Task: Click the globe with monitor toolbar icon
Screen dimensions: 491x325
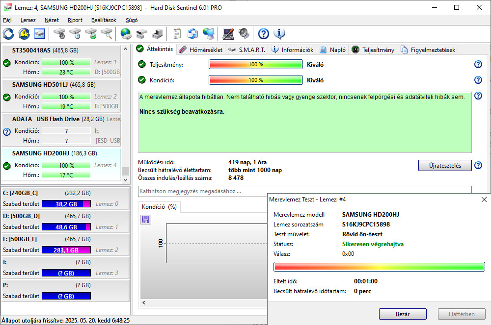Action: pyautogui.click(x=209, y=34)
